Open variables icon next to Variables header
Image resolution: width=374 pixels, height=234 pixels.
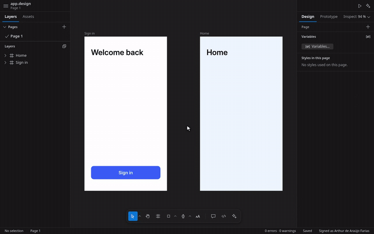(368, 37)
